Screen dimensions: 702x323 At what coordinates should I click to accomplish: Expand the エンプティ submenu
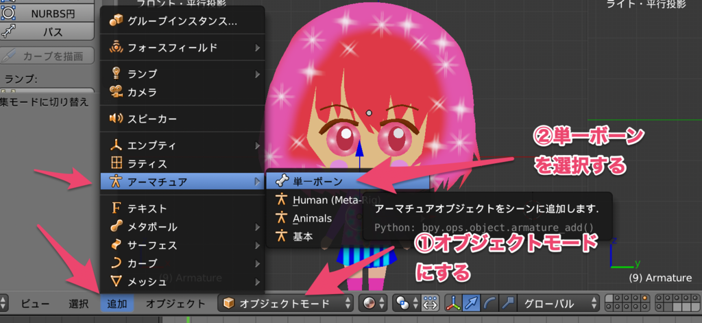pyautogui.click(x=182, y=145)
